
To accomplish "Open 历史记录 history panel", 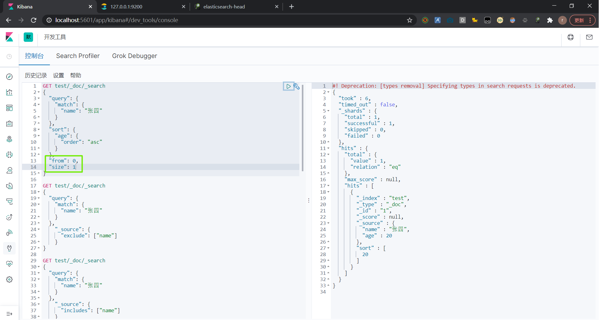I will [36, 75].
